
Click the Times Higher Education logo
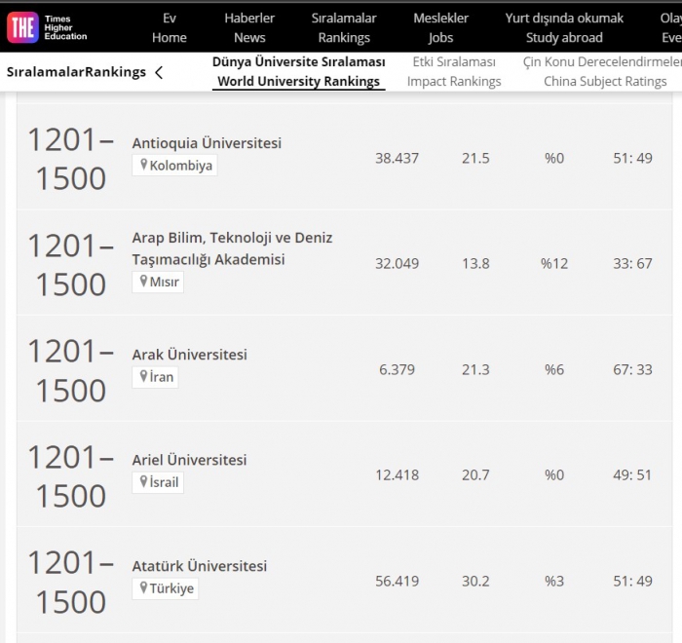click(x=47, y=27)
